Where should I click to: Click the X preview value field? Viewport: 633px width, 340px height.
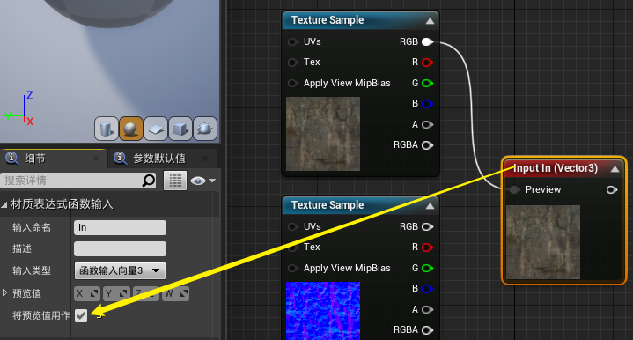87,293
